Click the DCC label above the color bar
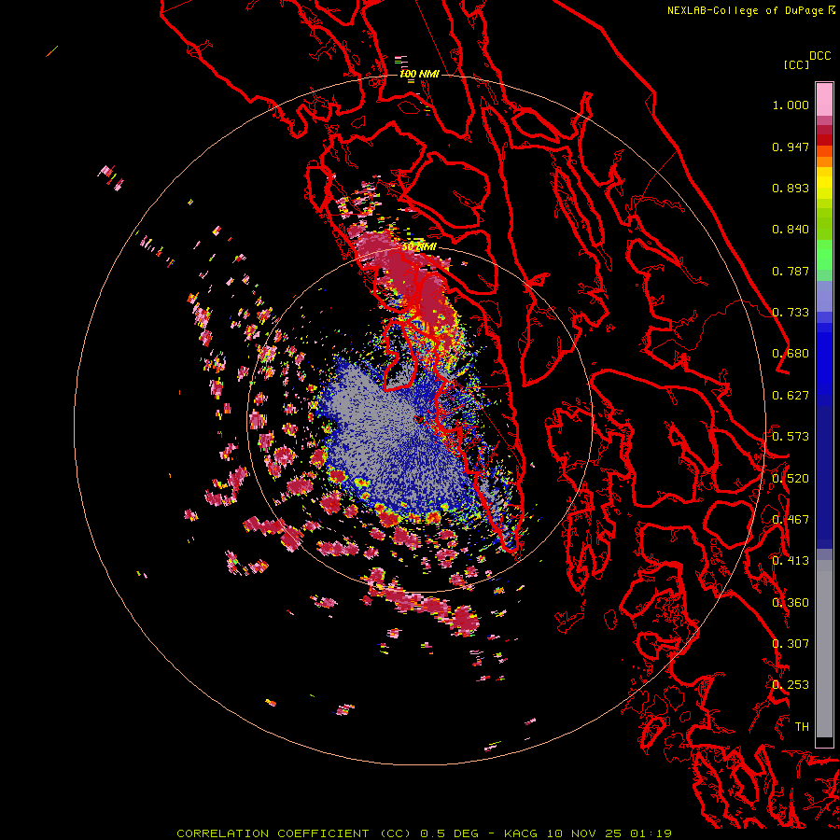The height and width of the screenshot is (840, 840). 819,56
